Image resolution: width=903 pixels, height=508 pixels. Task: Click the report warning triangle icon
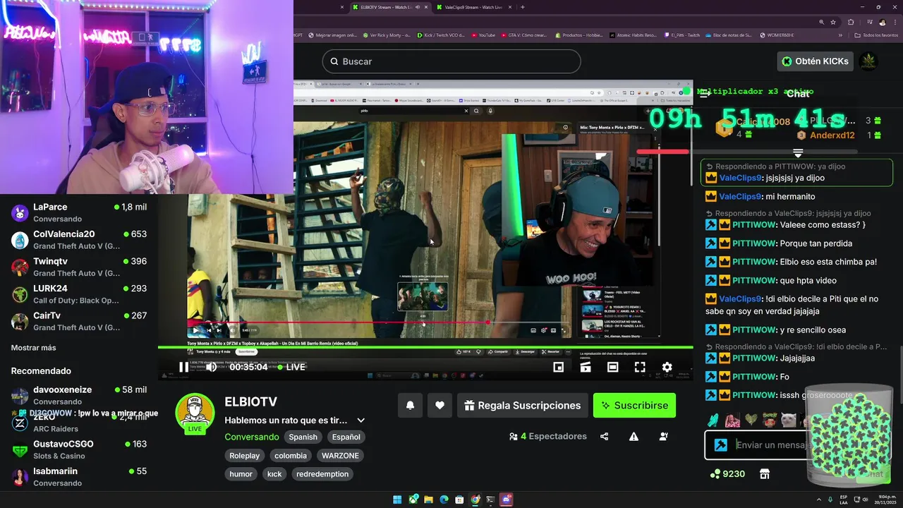tap(634, 437)
